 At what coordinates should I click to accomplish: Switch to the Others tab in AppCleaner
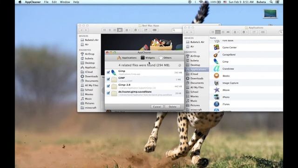click(165, 58)
